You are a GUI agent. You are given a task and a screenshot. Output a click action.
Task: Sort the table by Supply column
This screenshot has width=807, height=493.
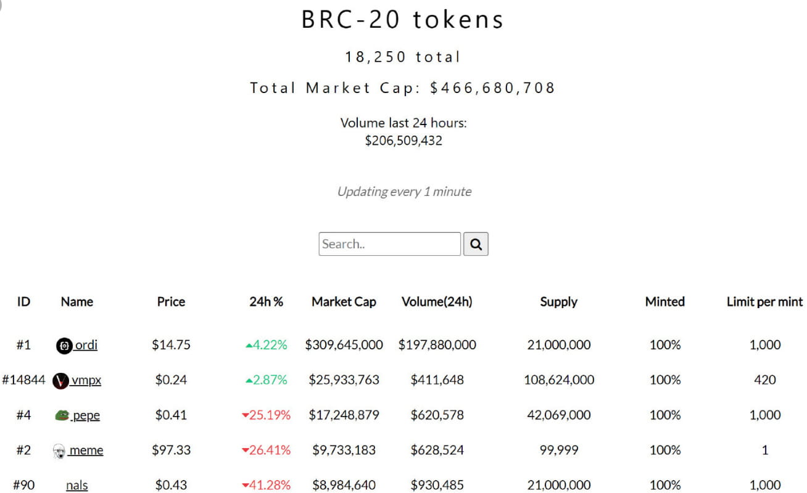tap(558, 301)
